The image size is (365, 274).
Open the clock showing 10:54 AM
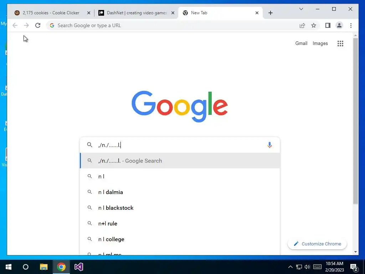(x=334, y=267)
